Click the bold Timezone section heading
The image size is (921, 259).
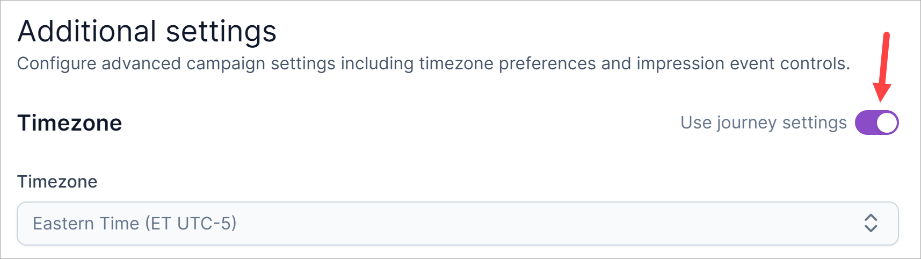click(70, 123)
